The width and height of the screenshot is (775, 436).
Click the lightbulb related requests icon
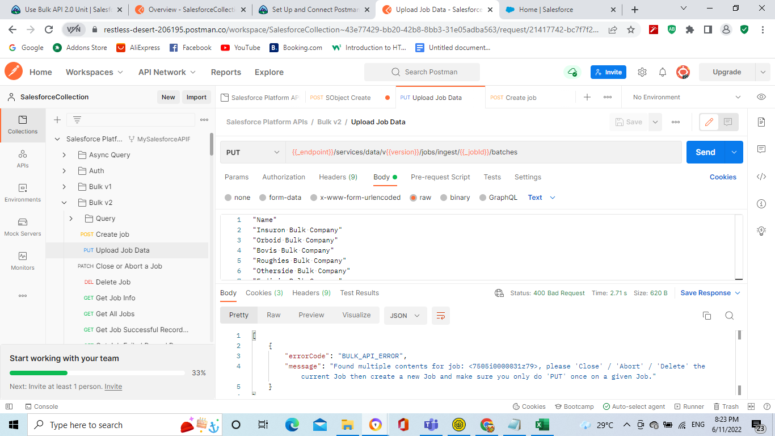coord(761,230)
